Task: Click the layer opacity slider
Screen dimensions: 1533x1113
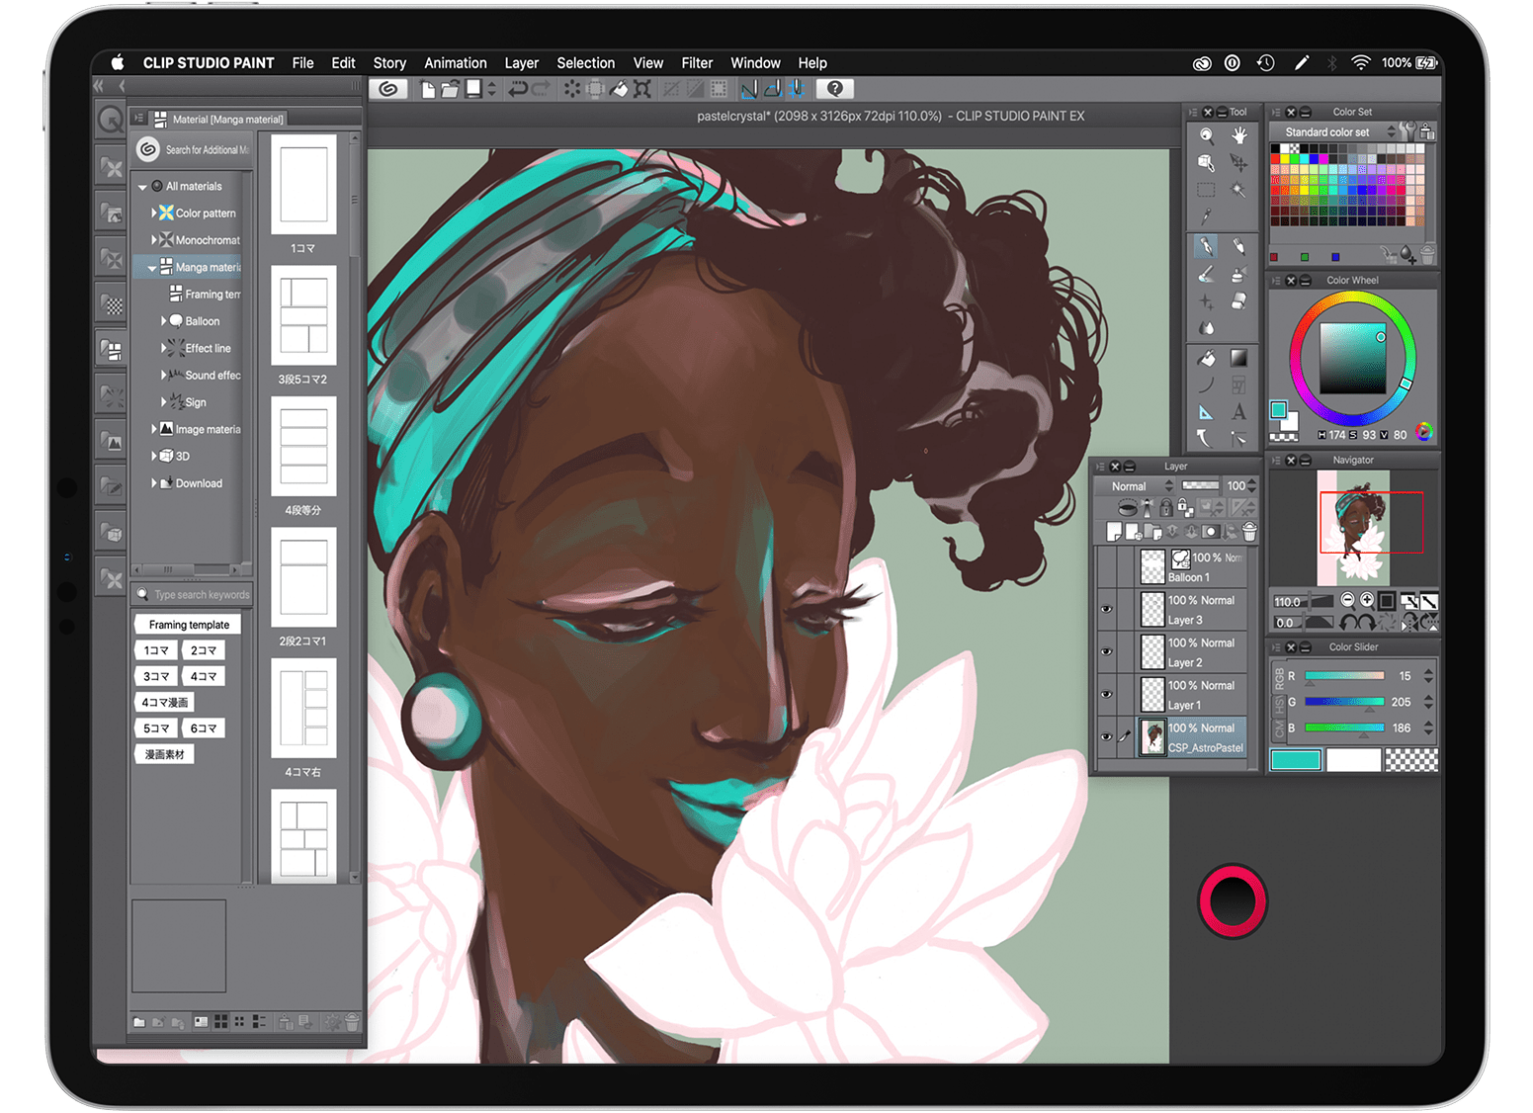Action: coord(1201,485)
